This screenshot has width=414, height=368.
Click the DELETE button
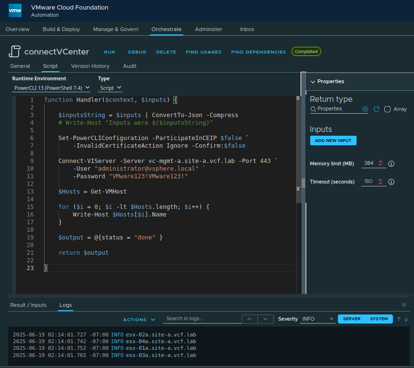(166, 52)
